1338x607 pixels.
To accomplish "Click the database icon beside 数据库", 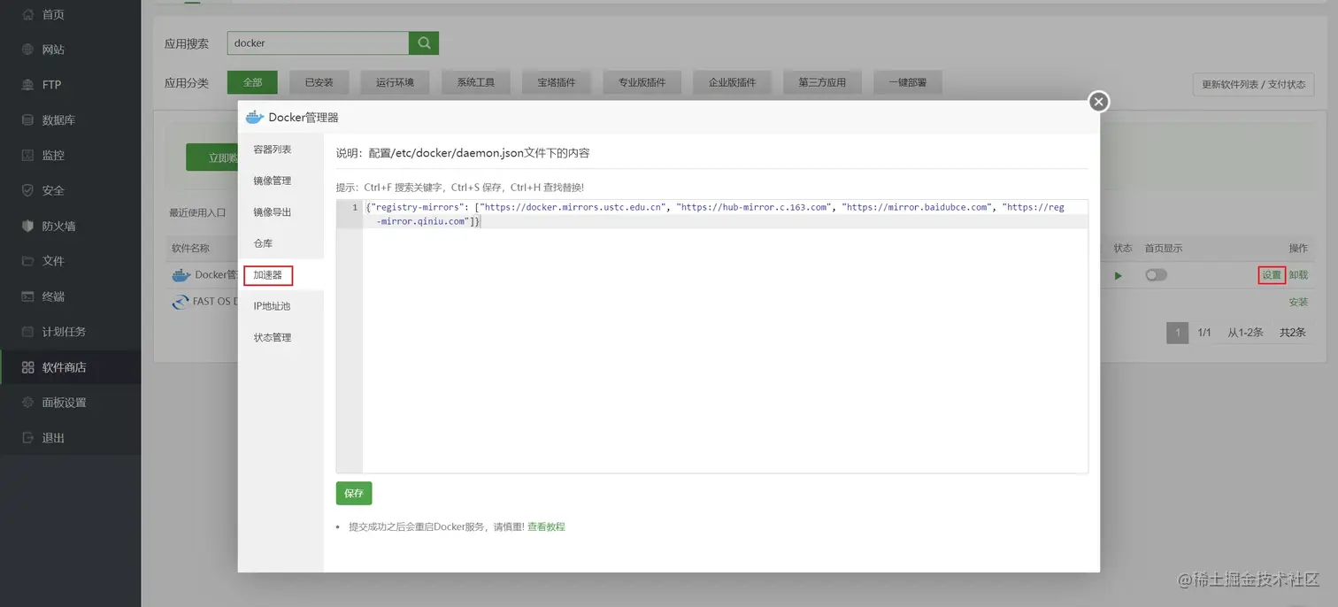I will click(x=27, y=119).
